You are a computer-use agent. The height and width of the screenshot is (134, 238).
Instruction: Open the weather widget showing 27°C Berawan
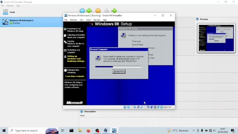coord(178,131)
